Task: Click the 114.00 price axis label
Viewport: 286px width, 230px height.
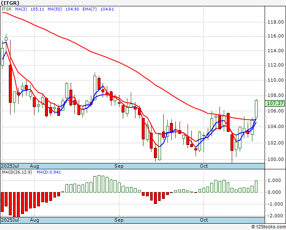Action: 275,51
